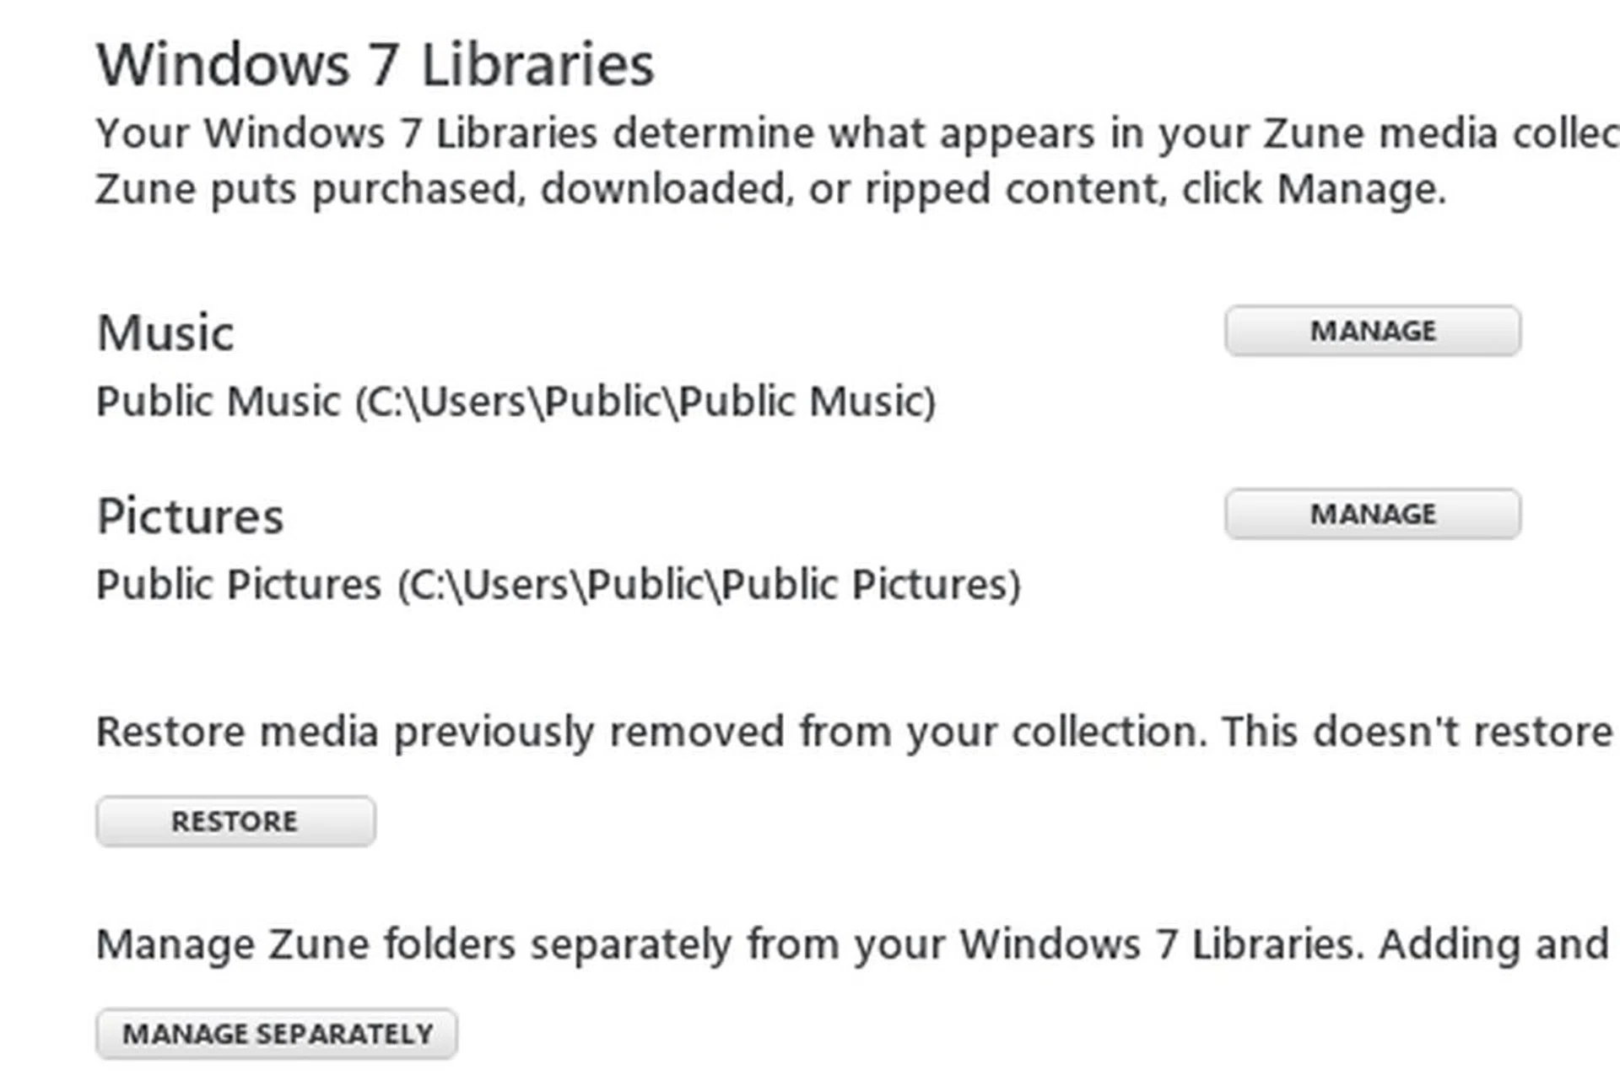Open Manage for the Pictures library
Image resolution: width=1620 pixels, height=1092 pixels.
coord(1372,514)
